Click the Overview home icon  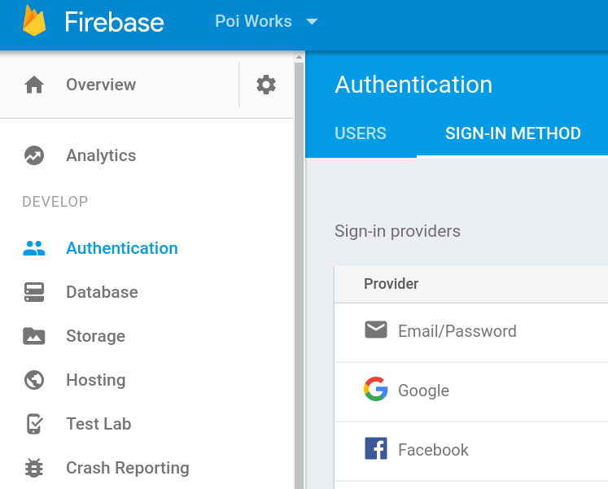click(34, 85)
